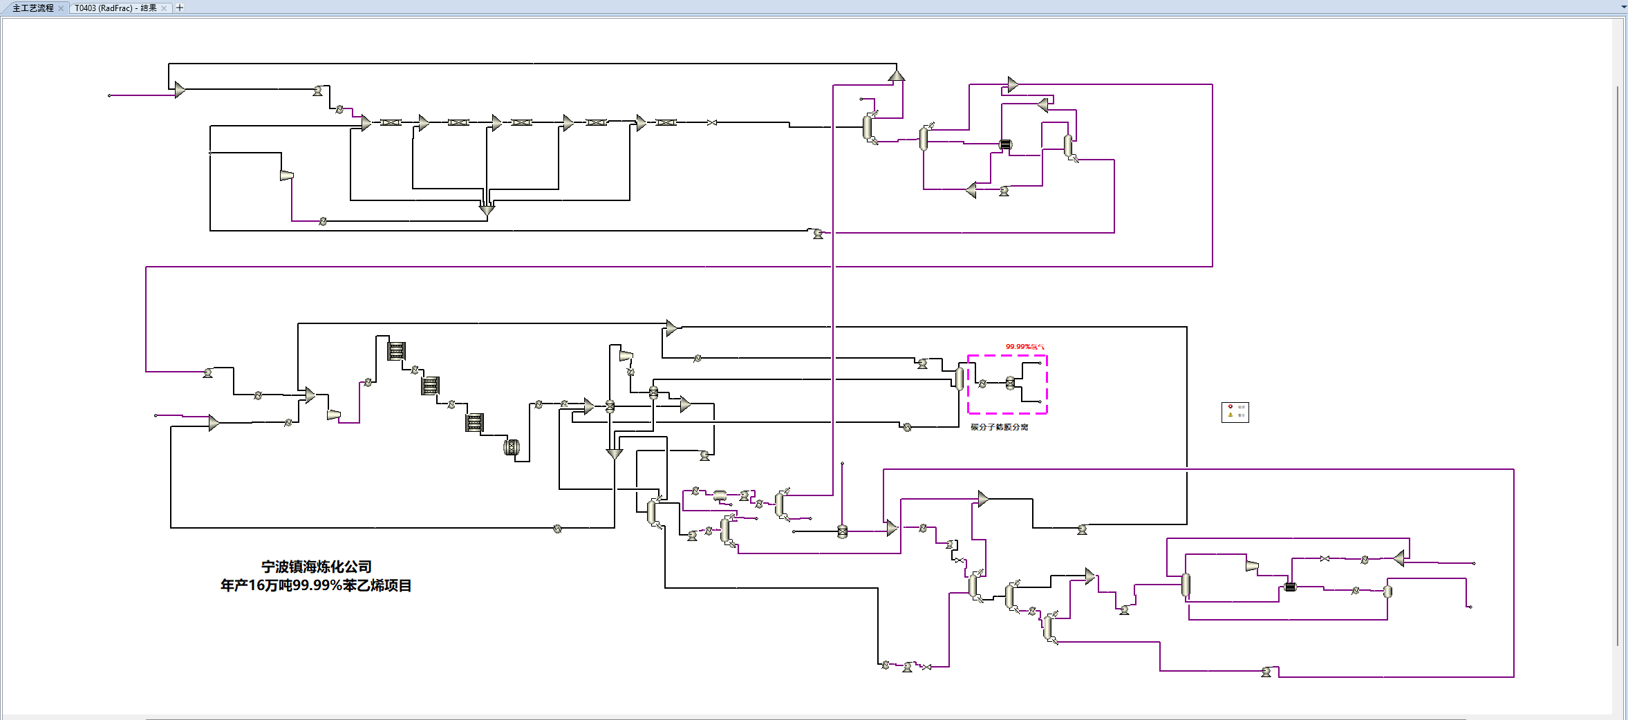Select the topmost plate reactor in the staircase

[x=396, y=351]
